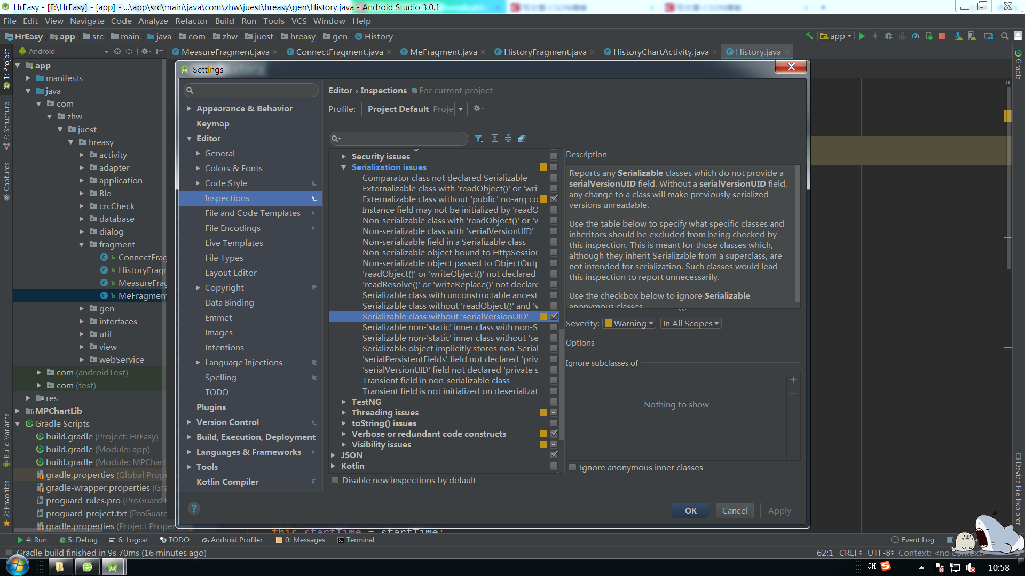
Task: Switch to the HistoryFragment.java tab
Action: point(545,52)
